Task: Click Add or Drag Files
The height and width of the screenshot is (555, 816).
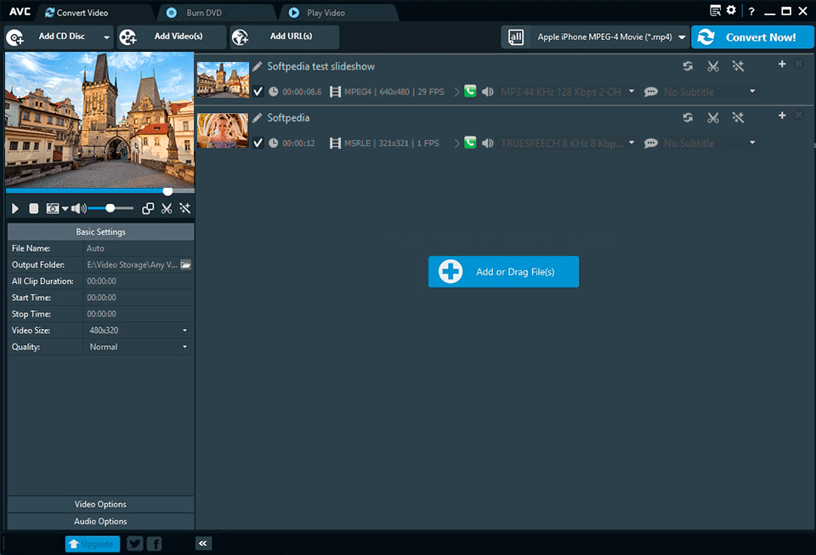Action: (503, 271)
